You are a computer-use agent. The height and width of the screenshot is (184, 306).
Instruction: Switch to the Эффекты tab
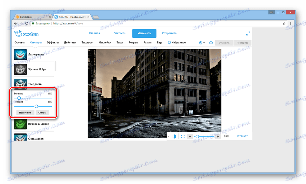coord(53,42)
